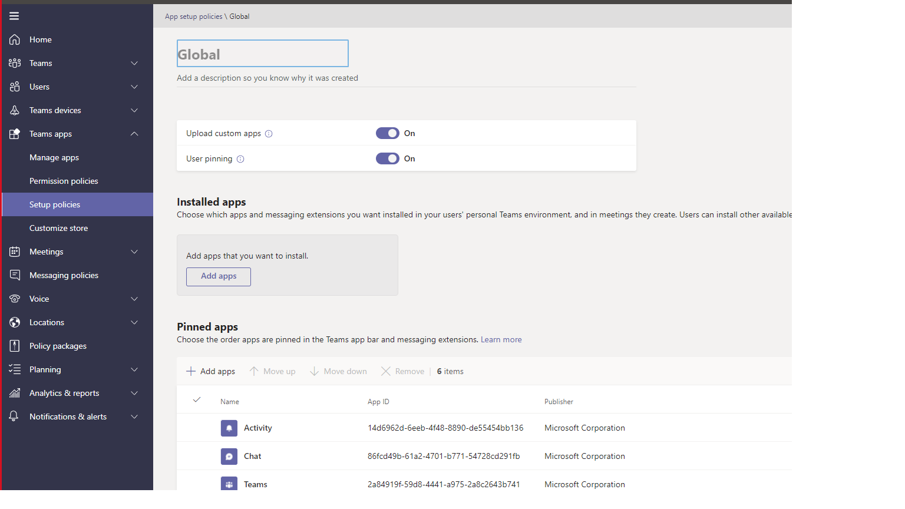
Task: Expand the Planning chevron
Action: (x=134, y=369)
